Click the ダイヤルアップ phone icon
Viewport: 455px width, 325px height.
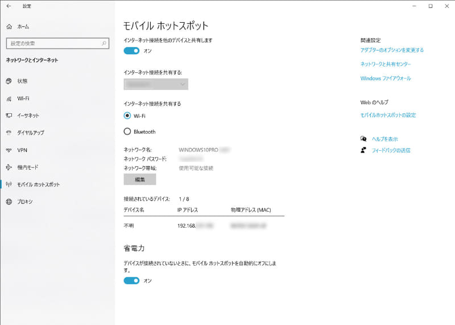point(9,133)
